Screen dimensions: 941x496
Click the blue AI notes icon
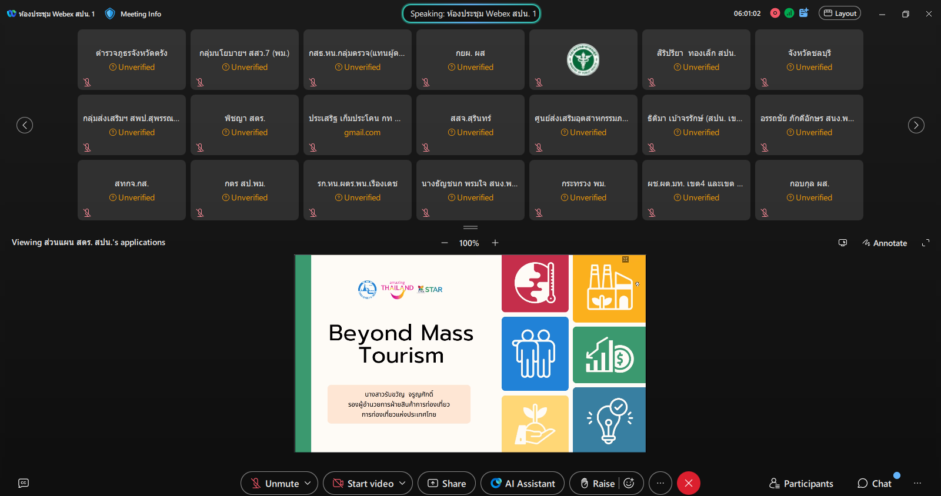coord(804,13)
